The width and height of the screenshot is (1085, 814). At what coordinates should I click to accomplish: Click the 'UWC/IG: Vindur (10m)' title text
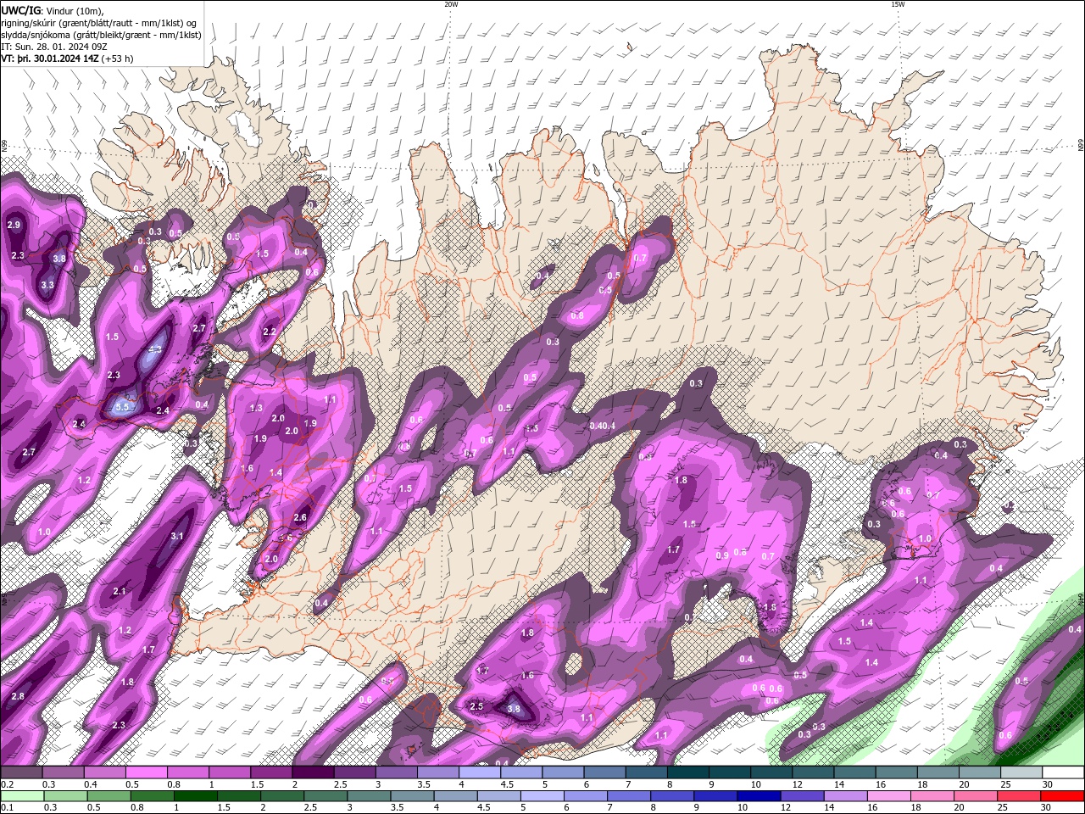(53, 10)
